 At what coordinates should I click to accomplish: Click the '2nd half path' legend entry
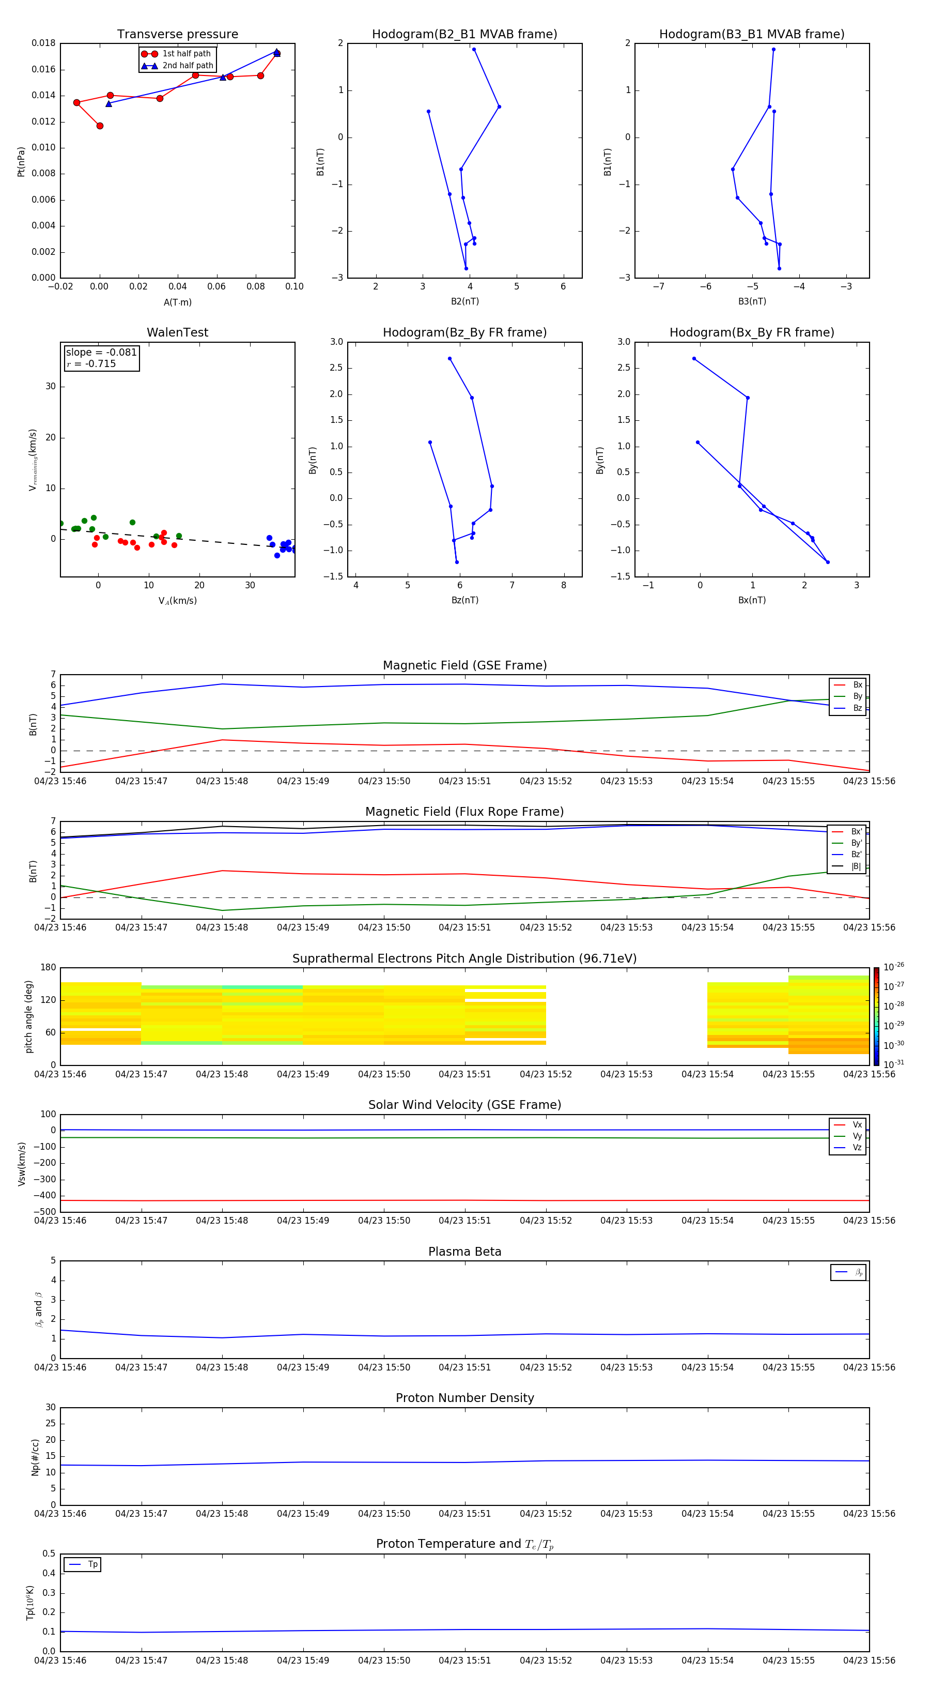pos(178,66)
